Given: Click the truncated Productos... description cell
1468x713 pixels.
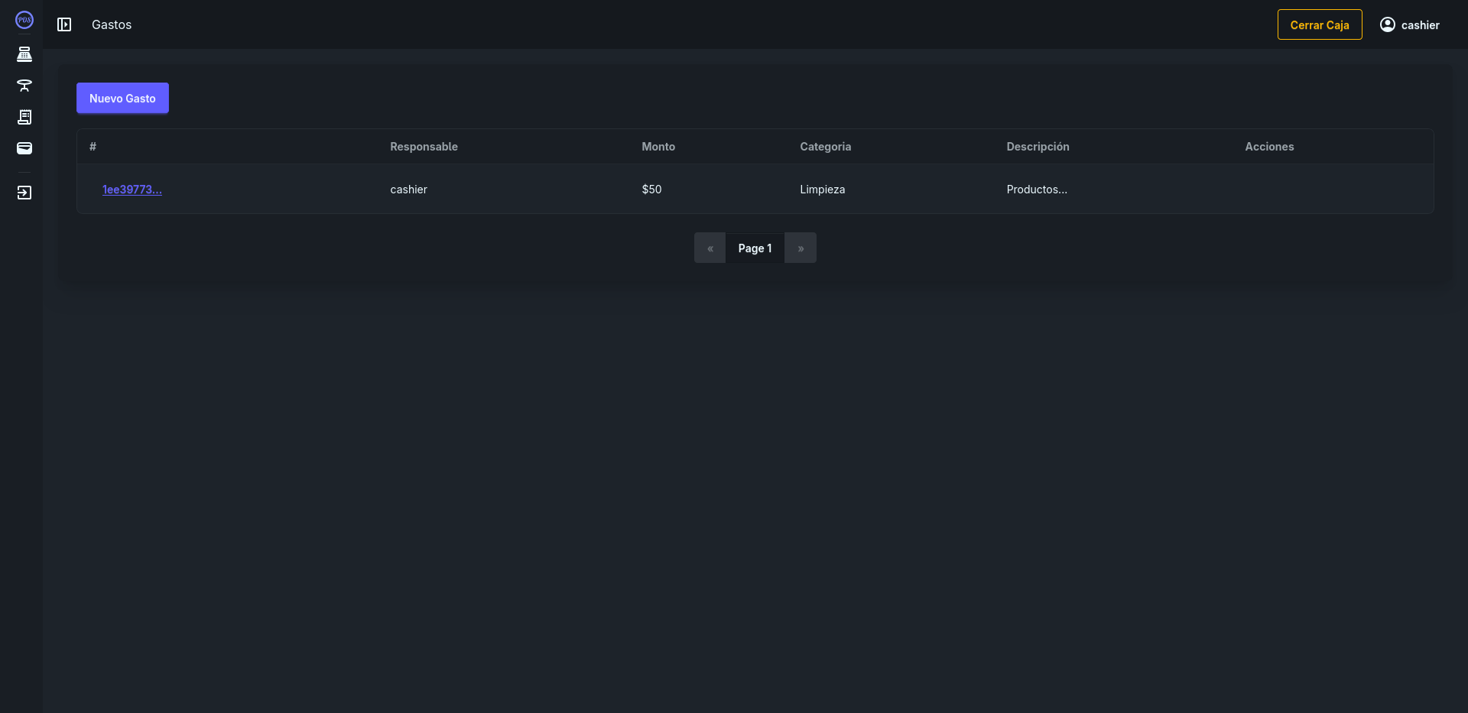Looking at the screenshot, I should coord(1036,190).
